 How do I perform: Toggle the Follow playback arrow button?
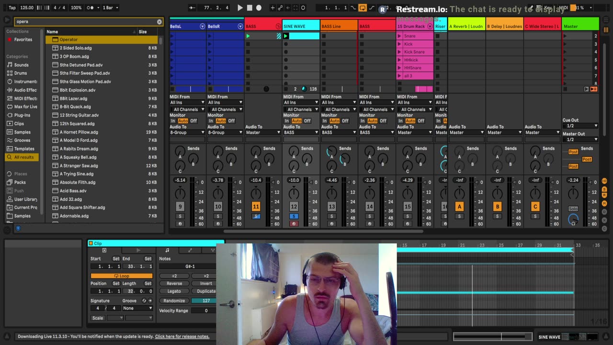pyautogui.click(x=192, y=8)
